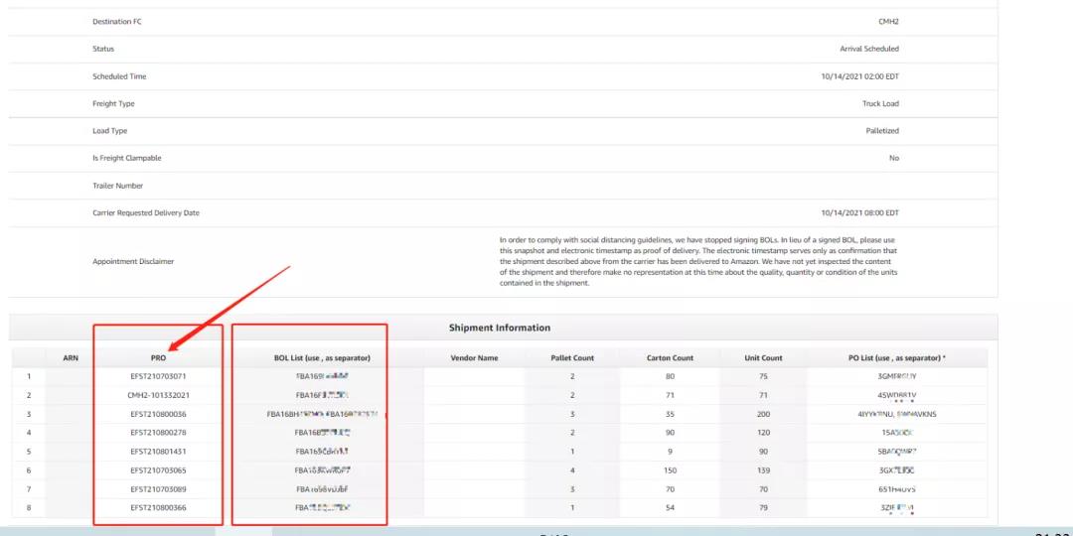Screen dimensions: 1073x536
Task: Select PRO number EFST210703065
Action: point(158,470)
